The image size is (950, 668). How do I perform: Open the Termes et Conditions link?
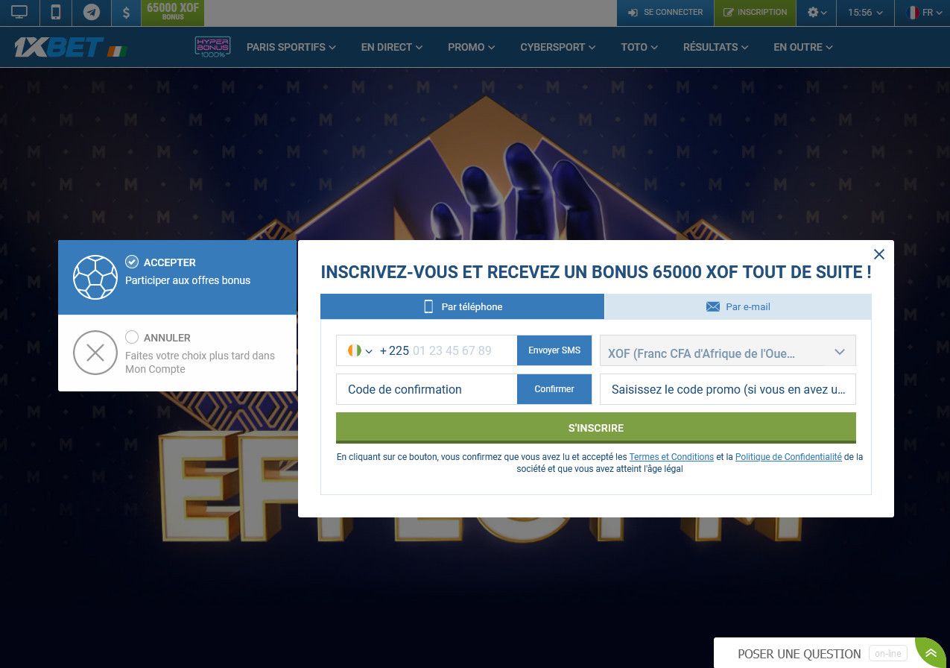coord(671,457)
